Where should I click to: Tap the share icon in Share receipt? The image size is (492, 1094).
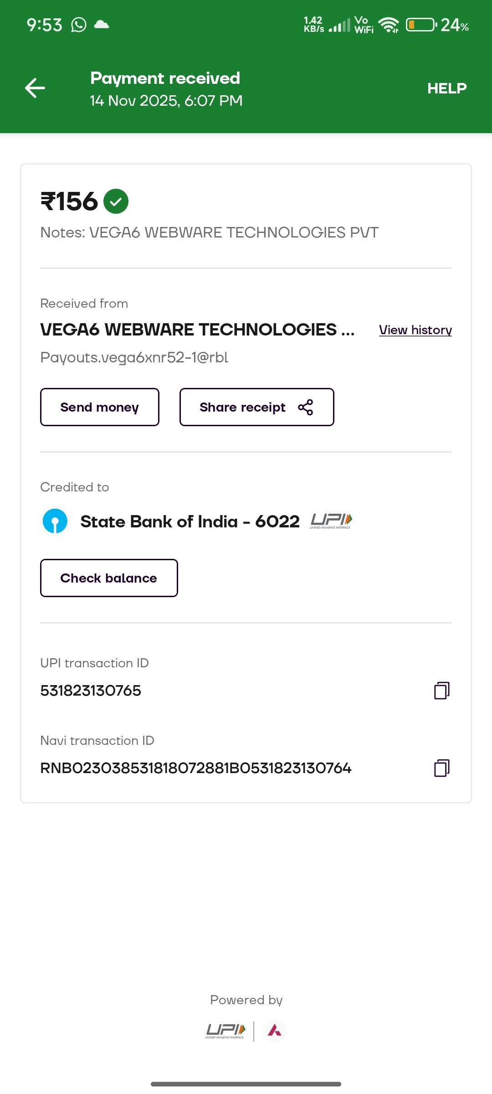coord(305,407)
